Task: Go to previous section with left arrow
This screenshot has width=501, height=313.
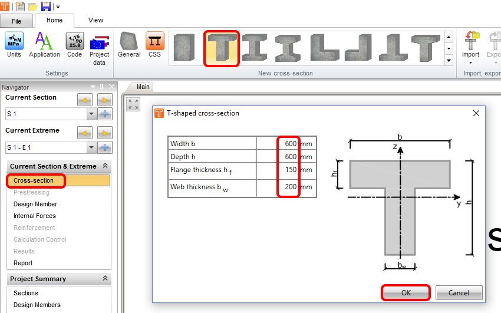Action: pos(85,100)
